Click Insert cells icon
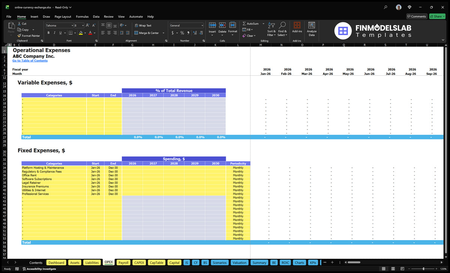 [212, 25]
